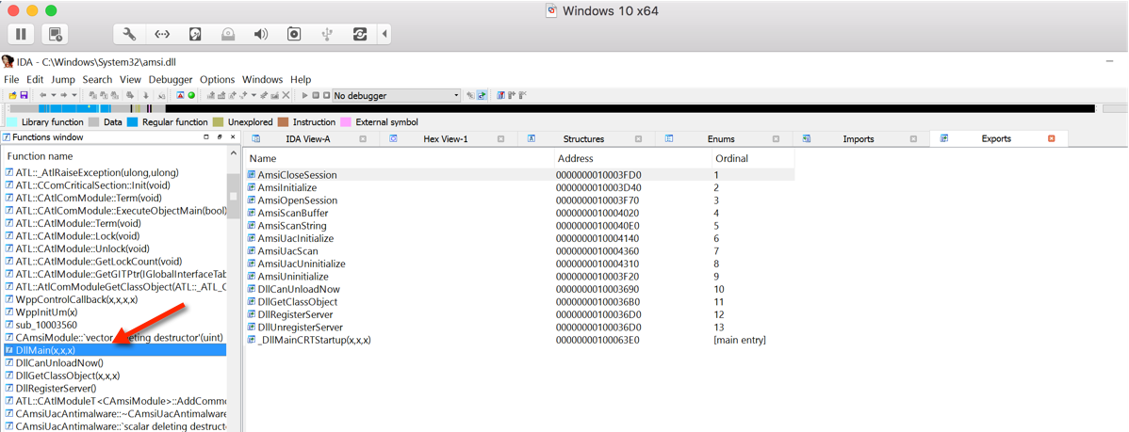This screenshot has height=432, width=1129.
Task: Open the back-jump history dropdown arrow
Action: 54,95
